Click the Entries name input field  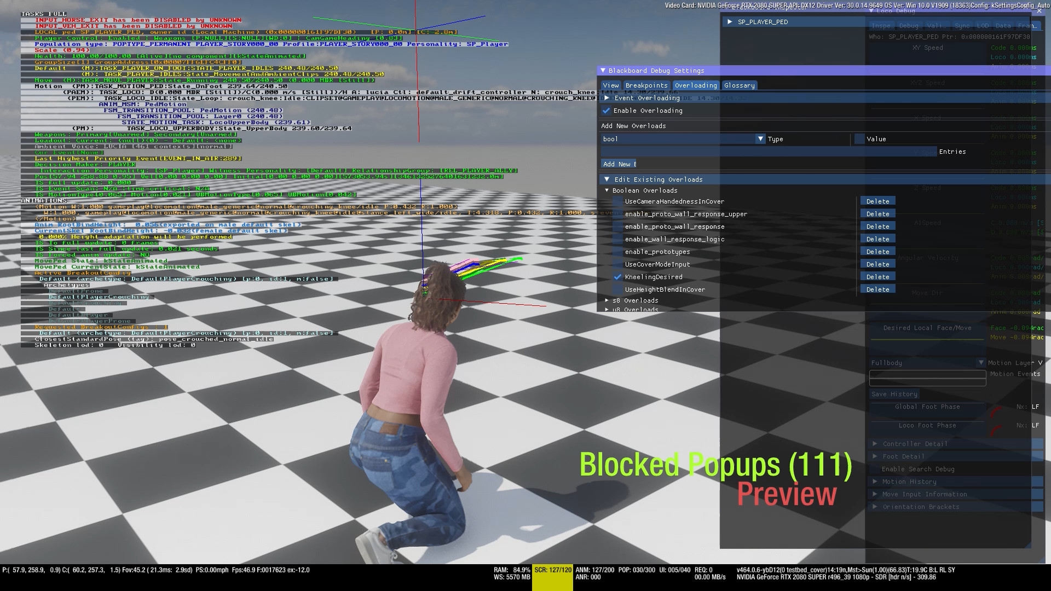(769, 152)
